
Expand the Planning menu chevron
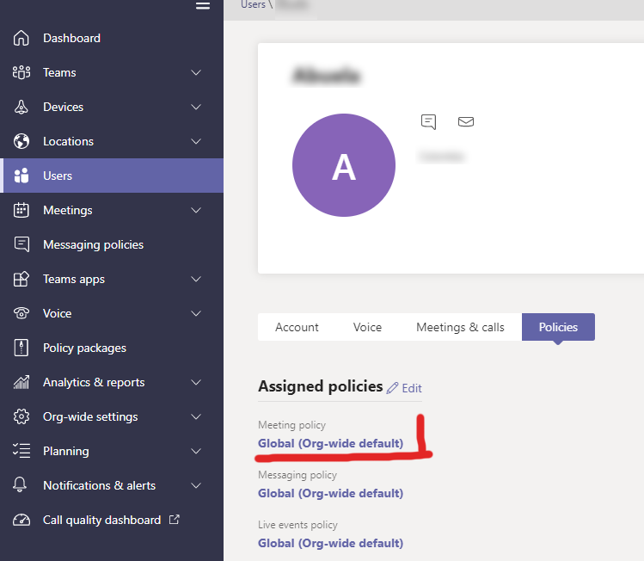pyautogui.click(x=196, y=451)
